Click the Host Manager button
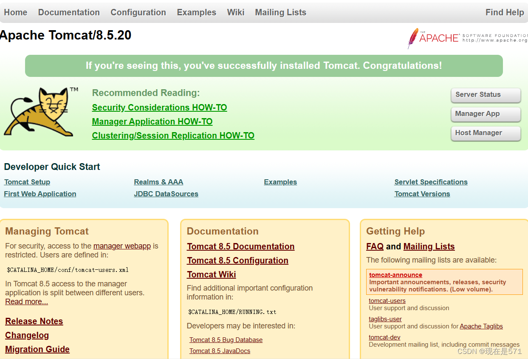 486,133
